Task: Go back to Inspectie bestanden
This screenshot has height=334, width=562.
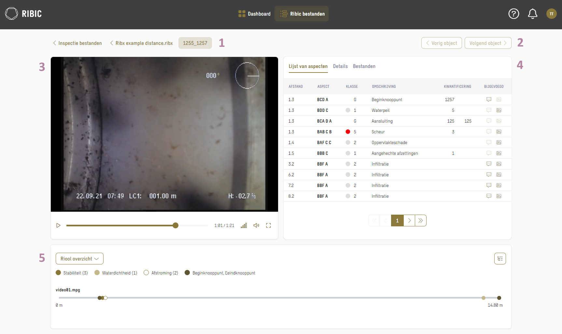Action: (x=77, y=43)
